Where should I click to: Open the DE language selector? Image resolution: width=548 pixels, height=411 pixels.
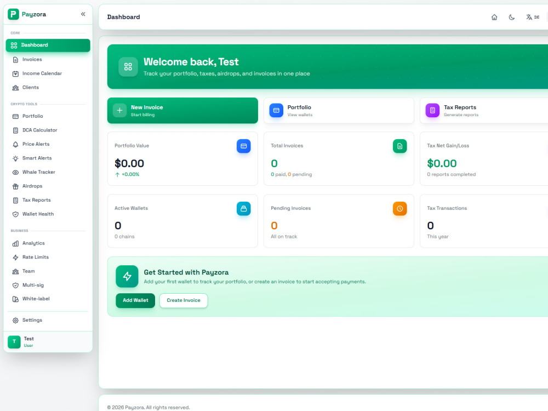coord(533,17)
